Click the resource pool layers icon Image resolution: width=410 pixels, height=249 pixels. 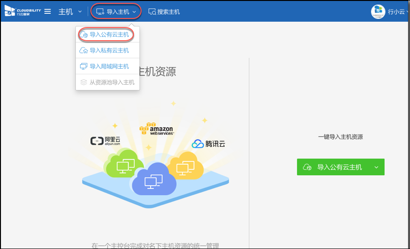coord(83,82)
